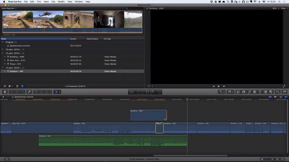Open Hide Rejected filter popup
The height and width of the screenshot is (162, 289).
click(x=9, y=8)
